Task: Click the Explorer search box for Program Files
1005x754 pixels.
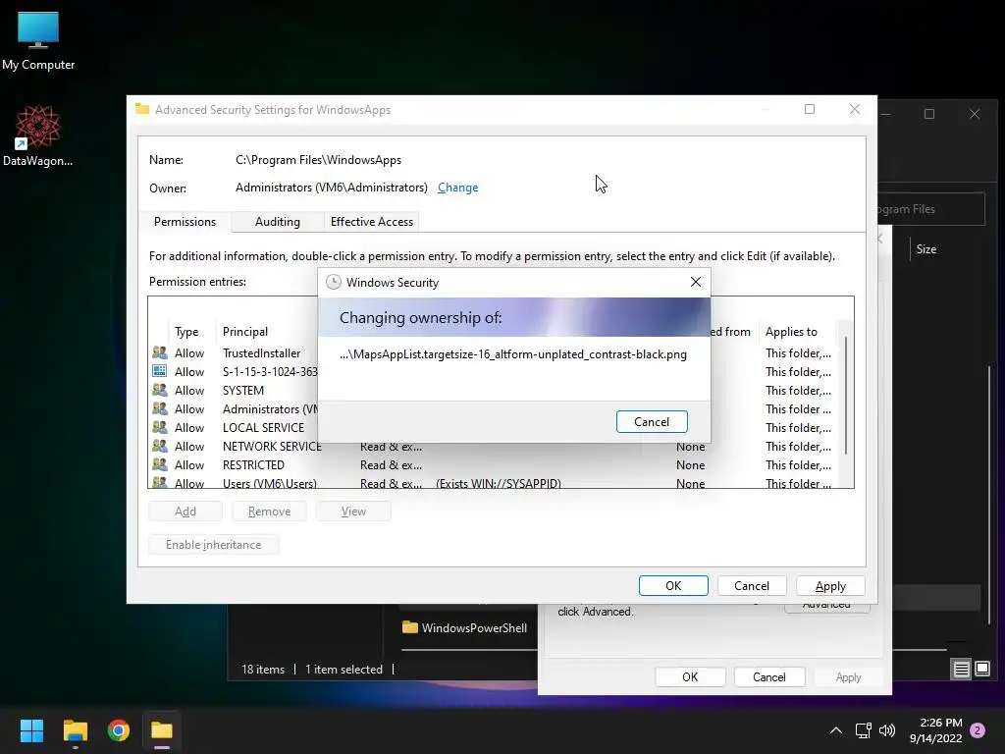Action: pyautogui.click(x=930, y=209)
